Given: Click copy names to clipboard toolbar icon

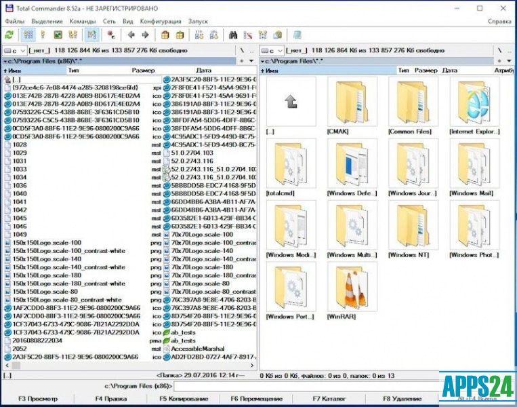Looking at the screenshot, I should pos(278,35).
